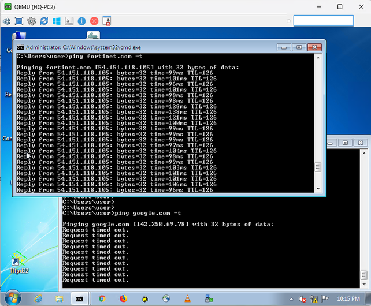The width and height of the screenshot is (371, 306).
Task: Select cmd.exe taskbar button
Action: pos(80,299)
